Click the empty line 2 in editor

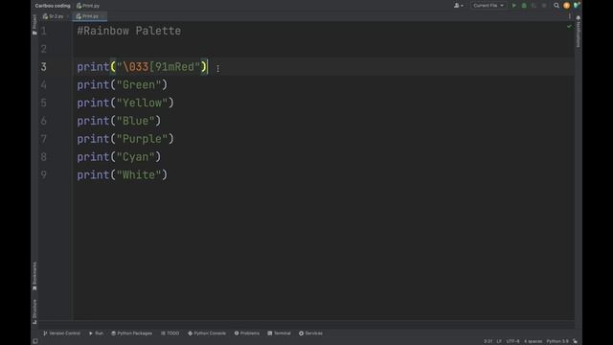[x=324, y=49]
